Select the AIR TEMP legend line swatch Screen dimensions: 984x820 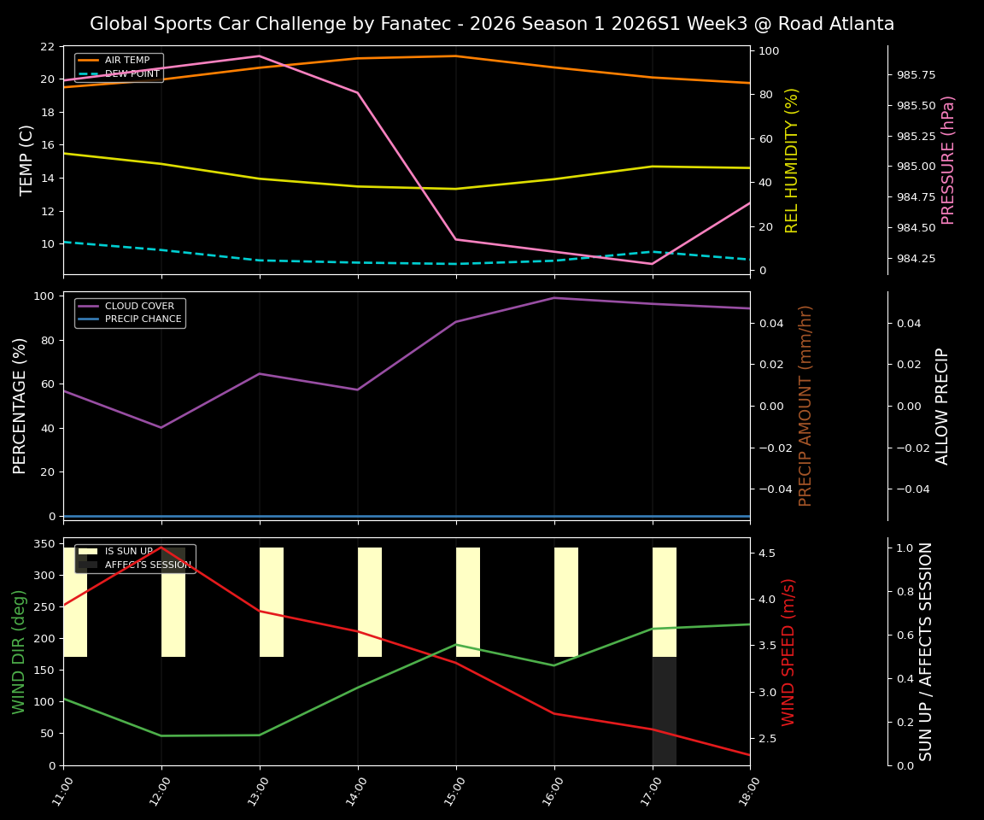[88, 60]
